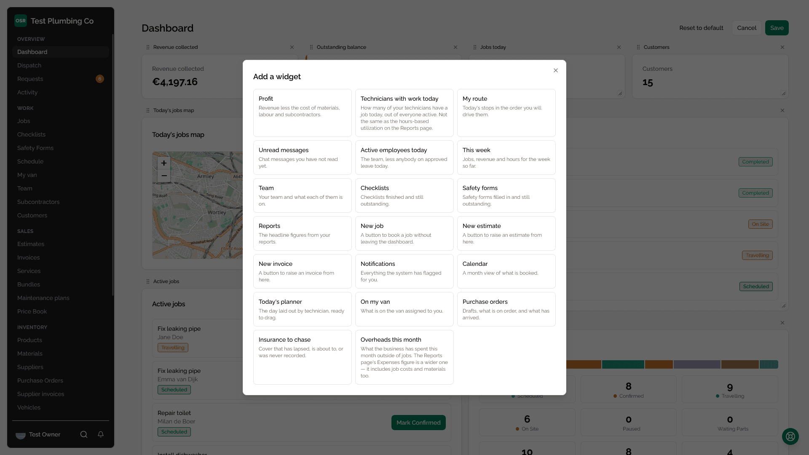Open notifications bell in sidebar footer
809x455 pixels.
click(101, 434)
